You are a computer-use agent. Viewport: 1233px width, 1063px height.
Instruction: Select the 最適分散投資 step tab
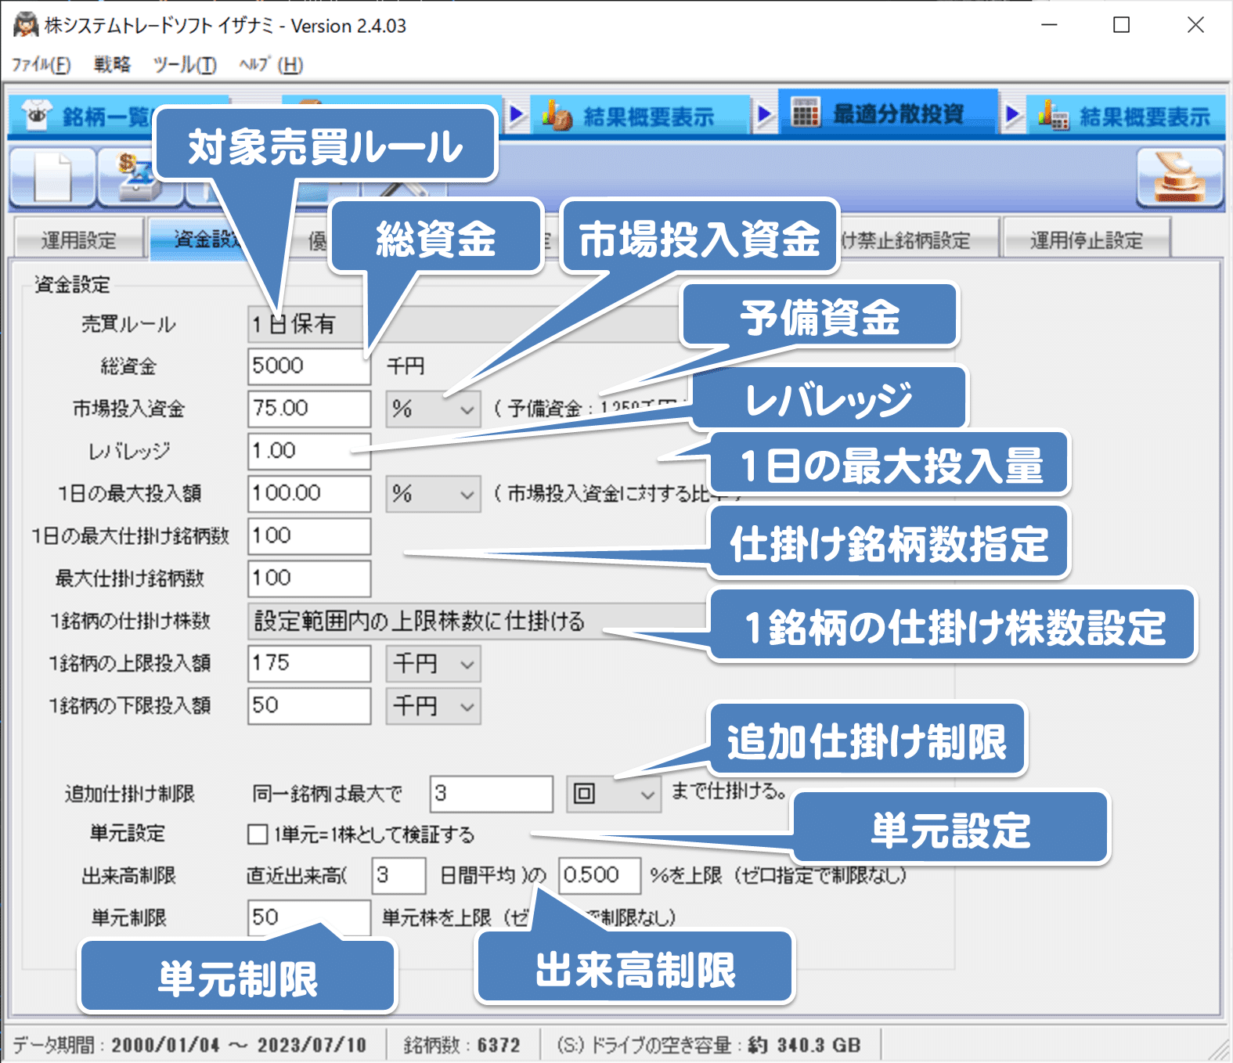click(x=889, y=114)
